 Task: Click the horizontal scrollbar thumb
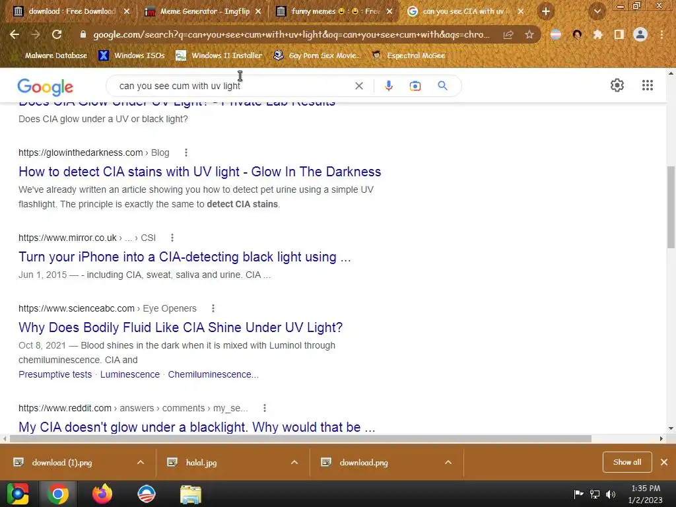[300, 438]
